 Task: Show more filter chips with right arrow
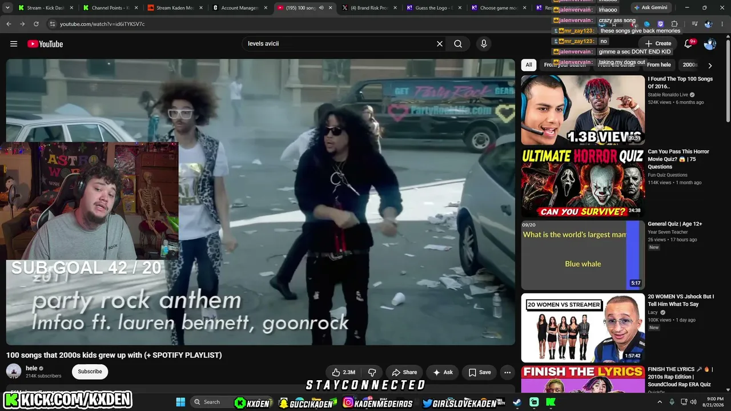click(710, 66)
